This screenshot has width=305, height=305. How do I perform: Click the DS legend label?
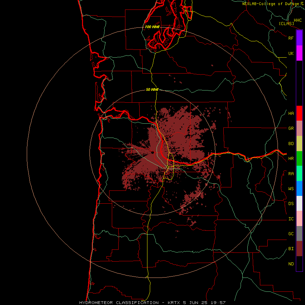coord(291,204)
